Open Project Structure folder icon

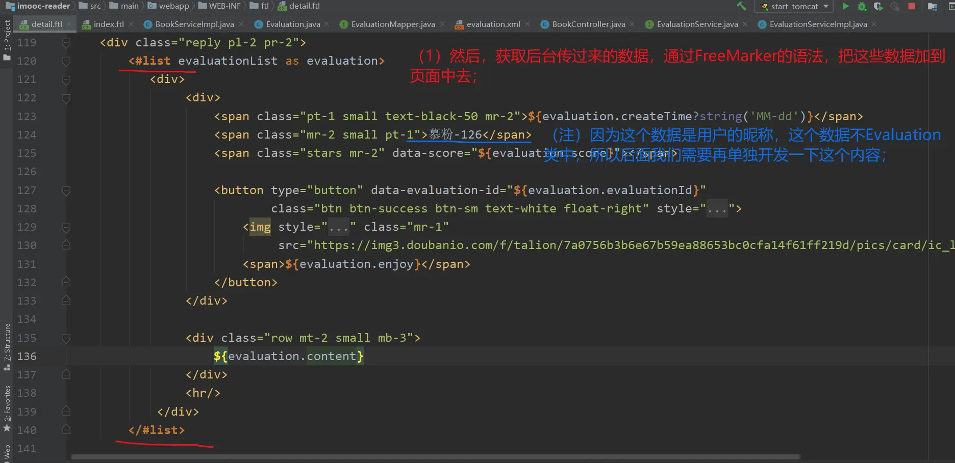tap(933, 6)
